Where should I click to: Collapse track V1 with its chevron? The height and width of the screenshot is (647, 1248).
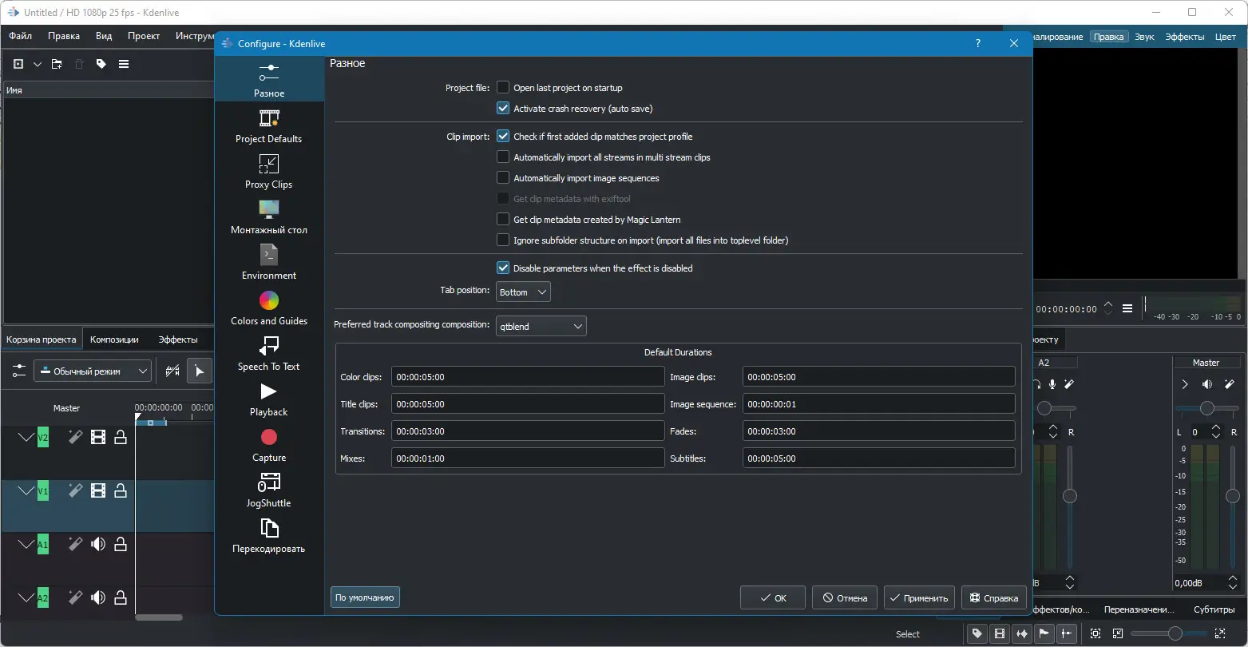26,490
